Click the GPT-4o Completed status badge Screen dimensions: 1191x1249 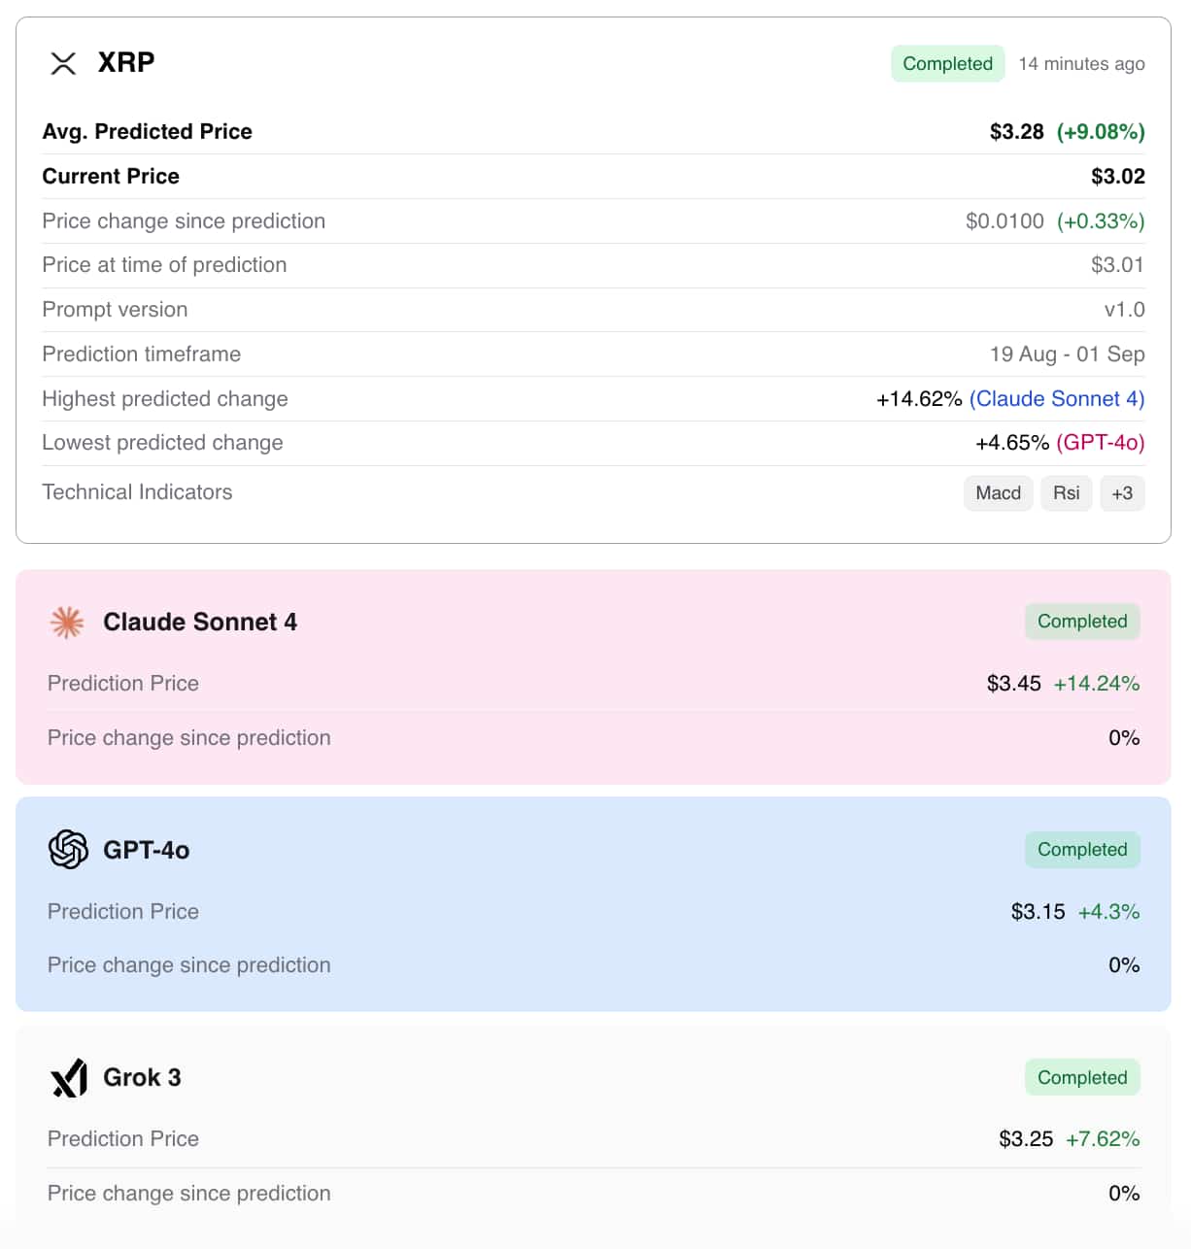(x=1082, y=850)
